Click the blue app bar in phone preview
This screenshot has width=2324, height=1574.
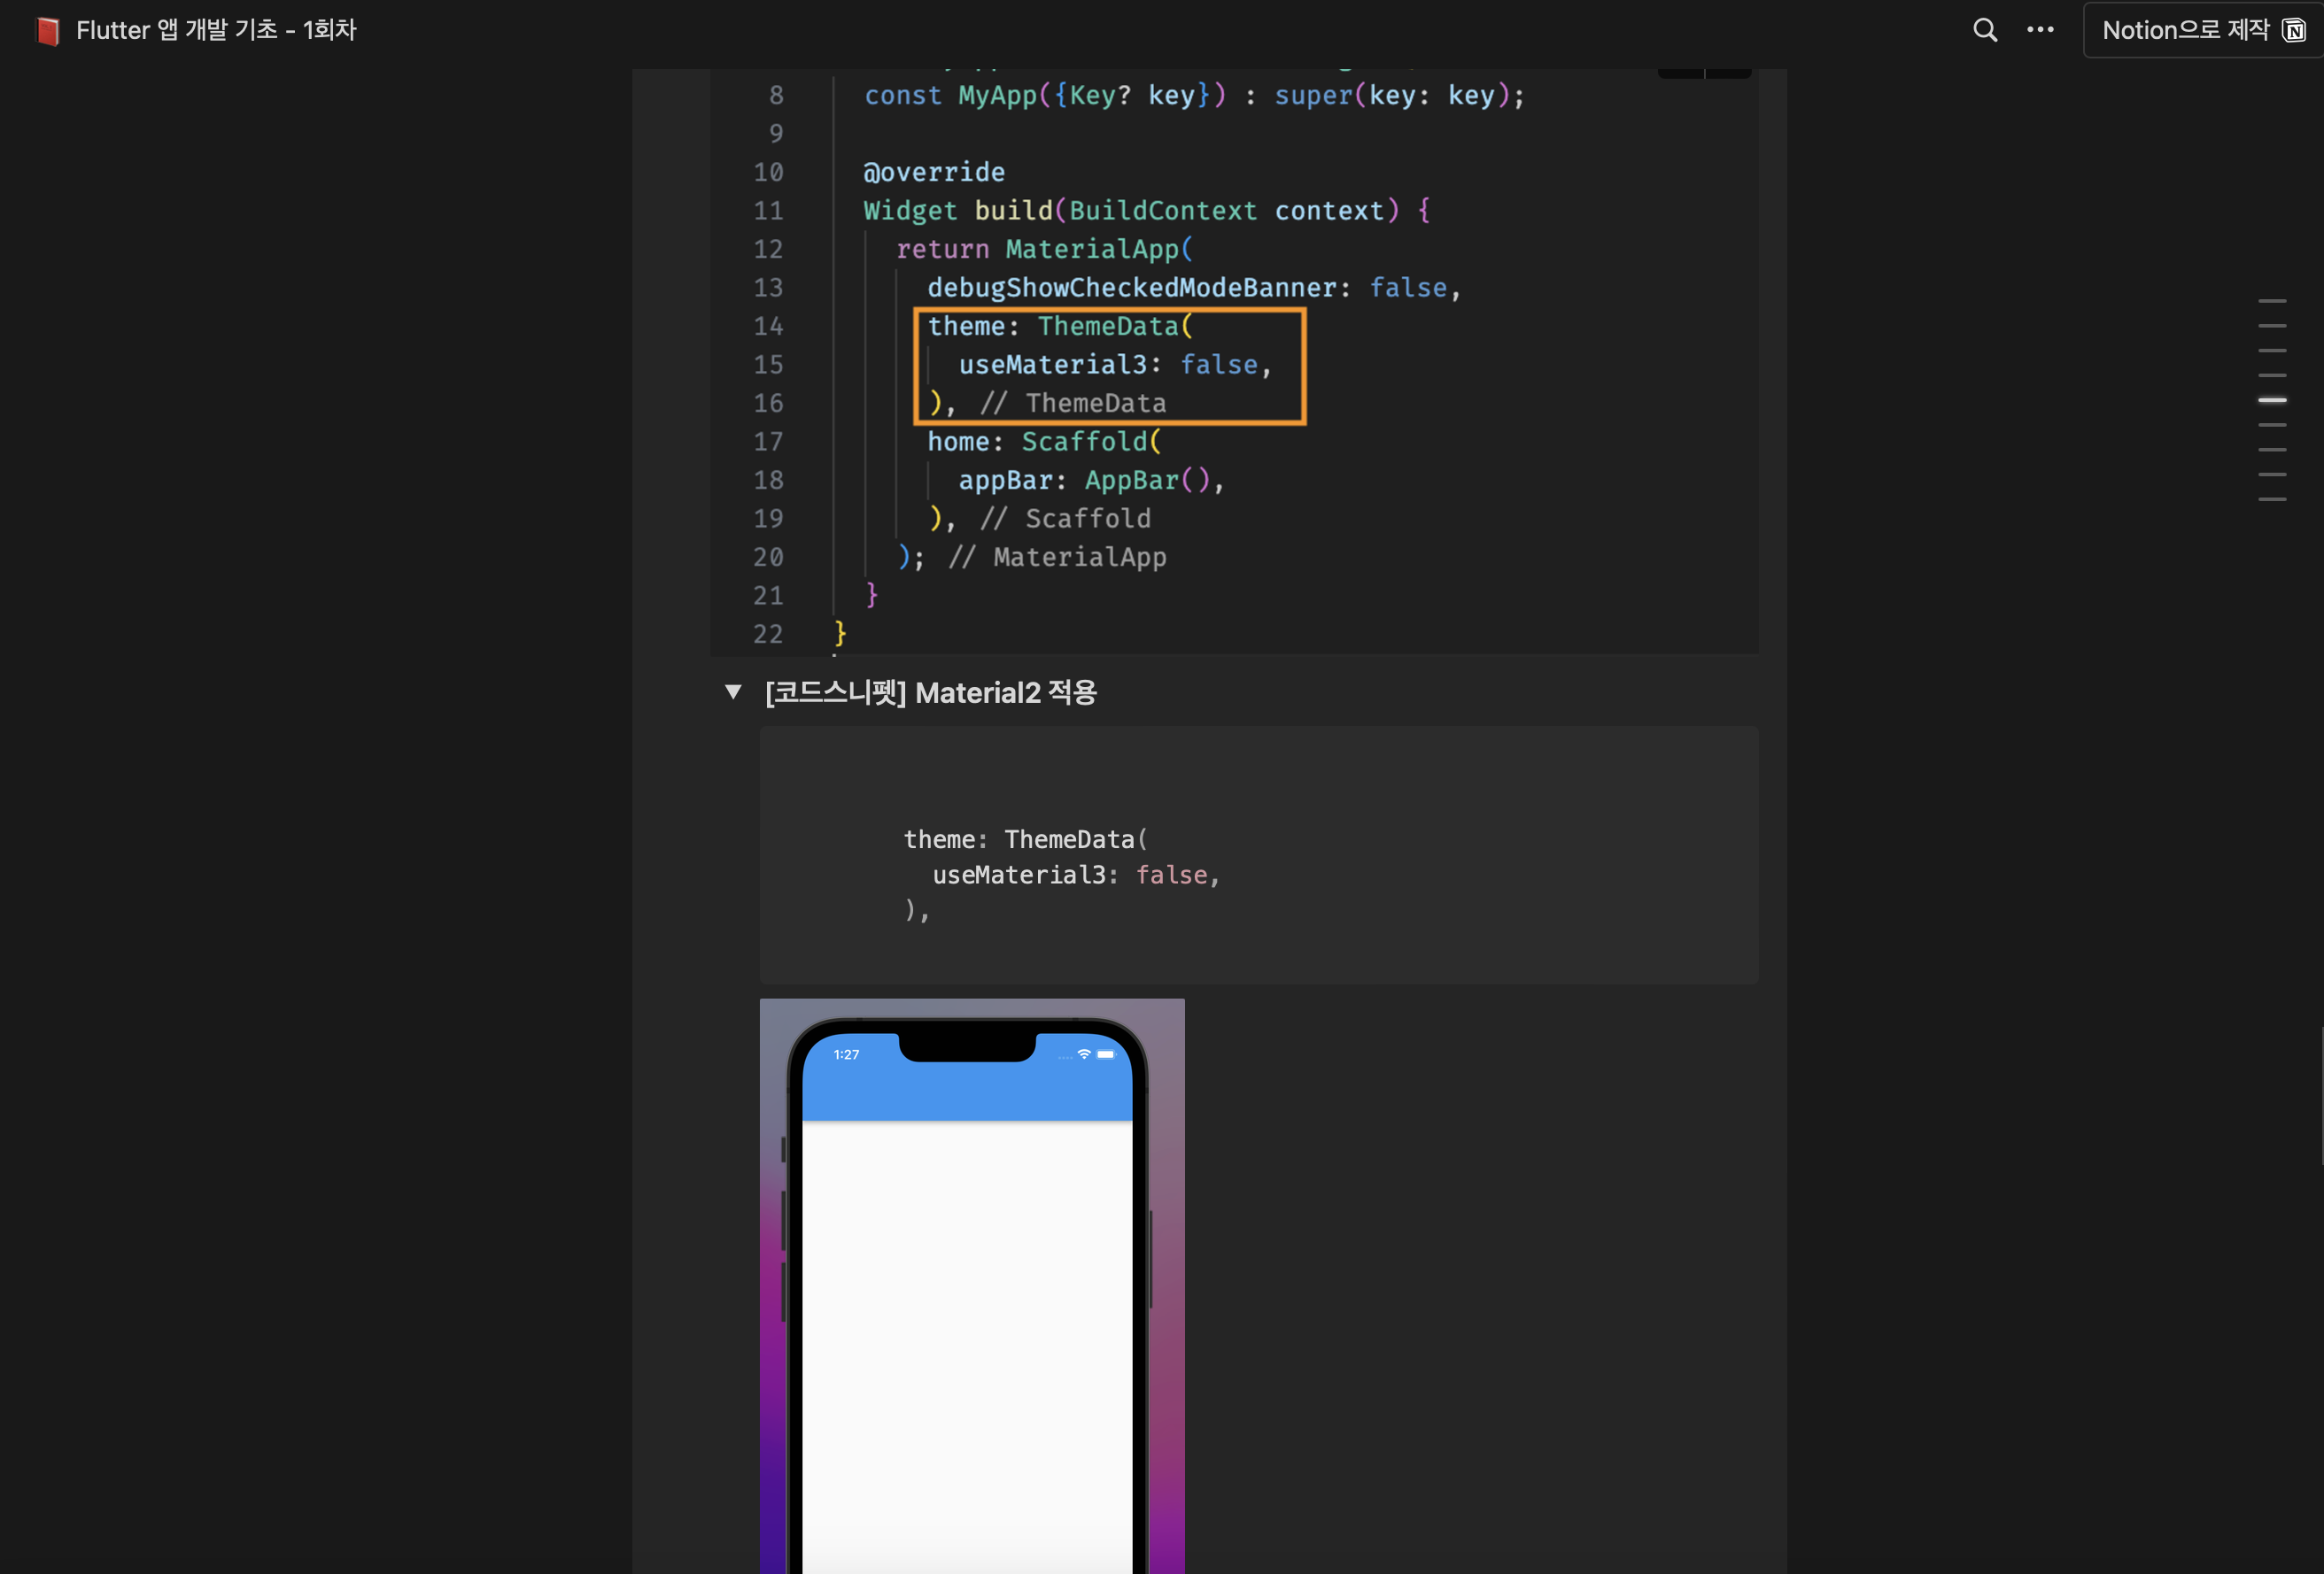(x=967, y=1077)
